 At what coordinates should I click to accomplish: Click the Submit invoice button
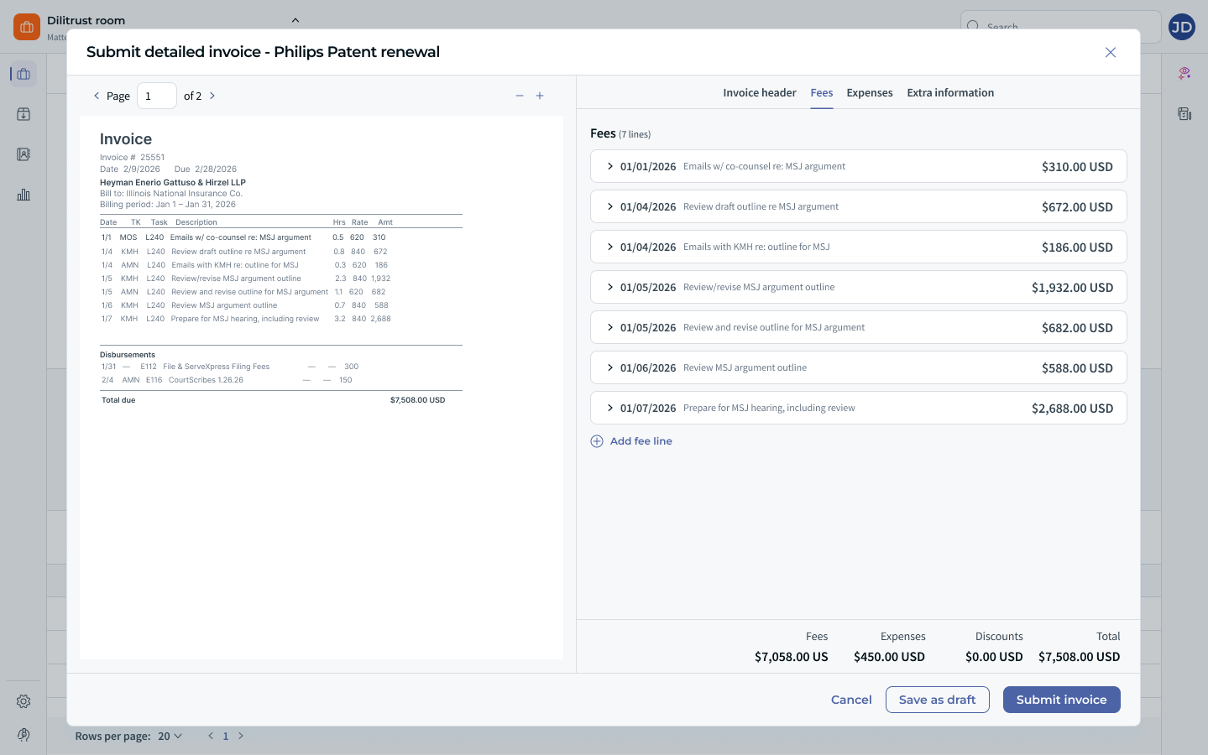(1062, 700)
